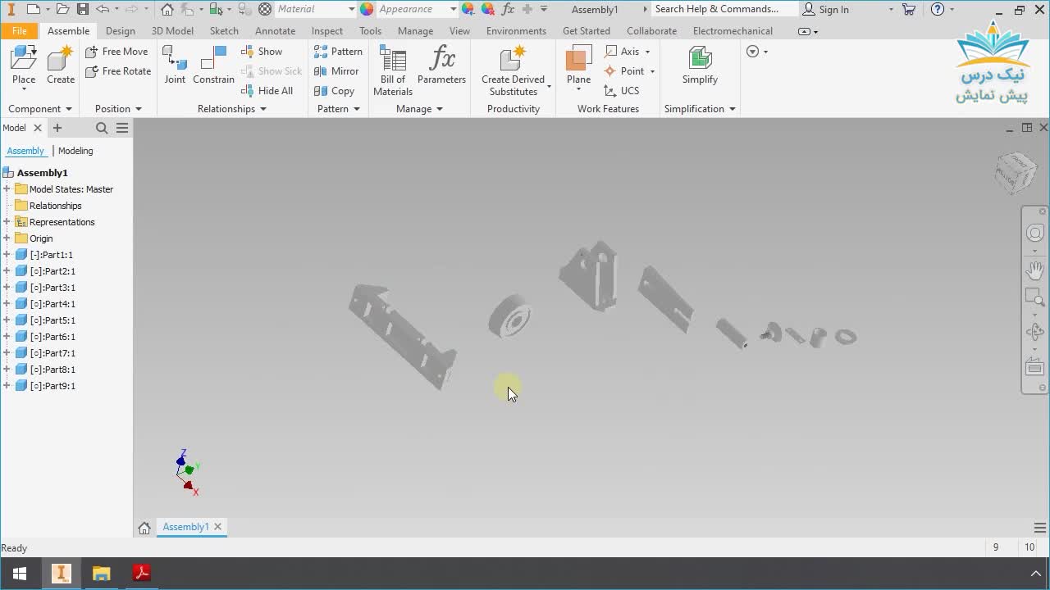Screen dimensions: 1050x590
Task: Open the File menu
Action: 19,31
